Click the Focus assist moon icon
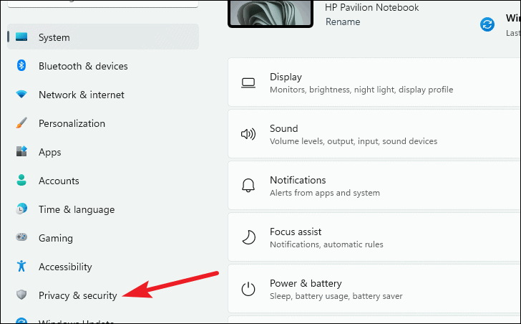This screenshot has height=324, width=521. pyautogui.click(x=248, y=237)
